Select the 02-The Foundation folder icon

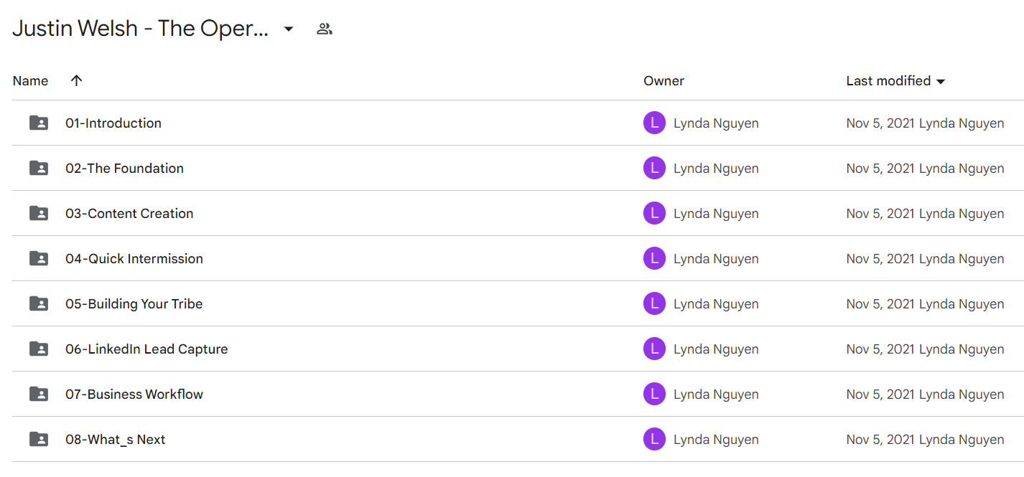tap(39, 168)
